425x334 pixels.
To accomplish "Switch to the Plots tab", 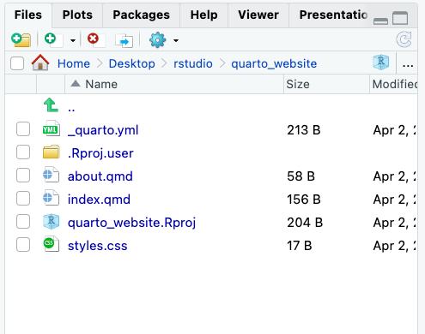I will click(x=77, y=15).
